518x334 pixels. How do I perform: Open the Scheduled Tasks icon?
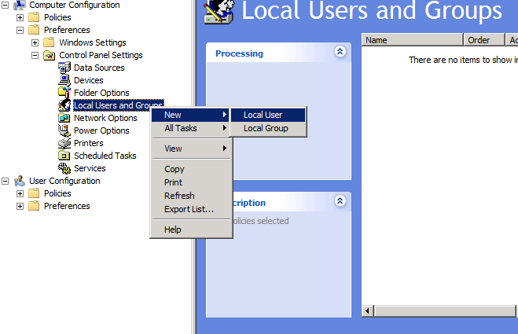tap(65, 156)
